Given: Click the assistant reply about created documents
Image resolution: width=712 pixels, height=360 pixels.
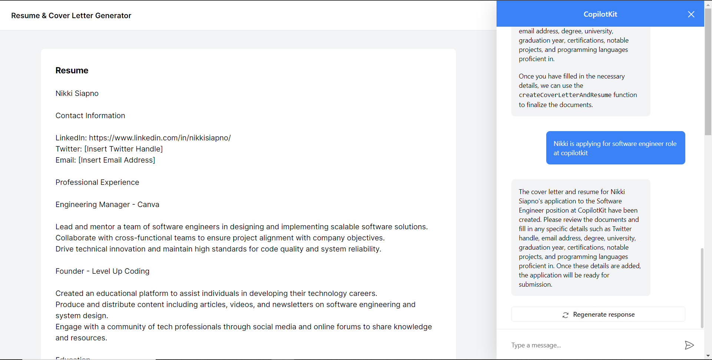Looking at the screenshot, I should 581,238.
